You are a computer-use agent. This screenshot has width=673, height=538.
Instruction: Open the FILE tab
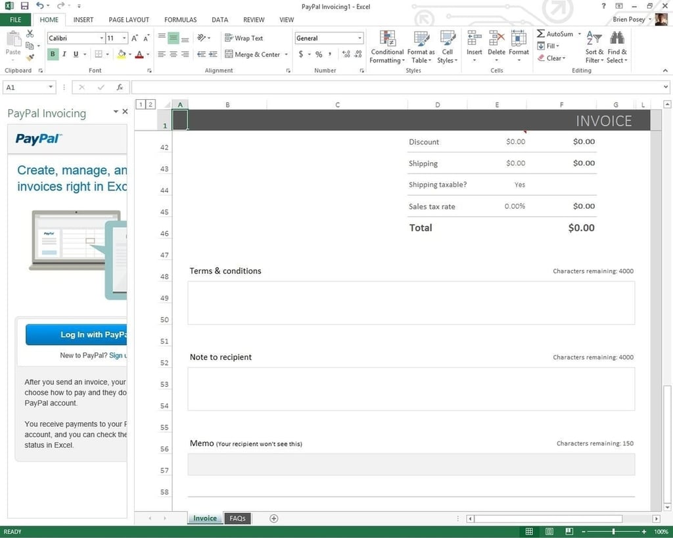(x=16, y=20)
